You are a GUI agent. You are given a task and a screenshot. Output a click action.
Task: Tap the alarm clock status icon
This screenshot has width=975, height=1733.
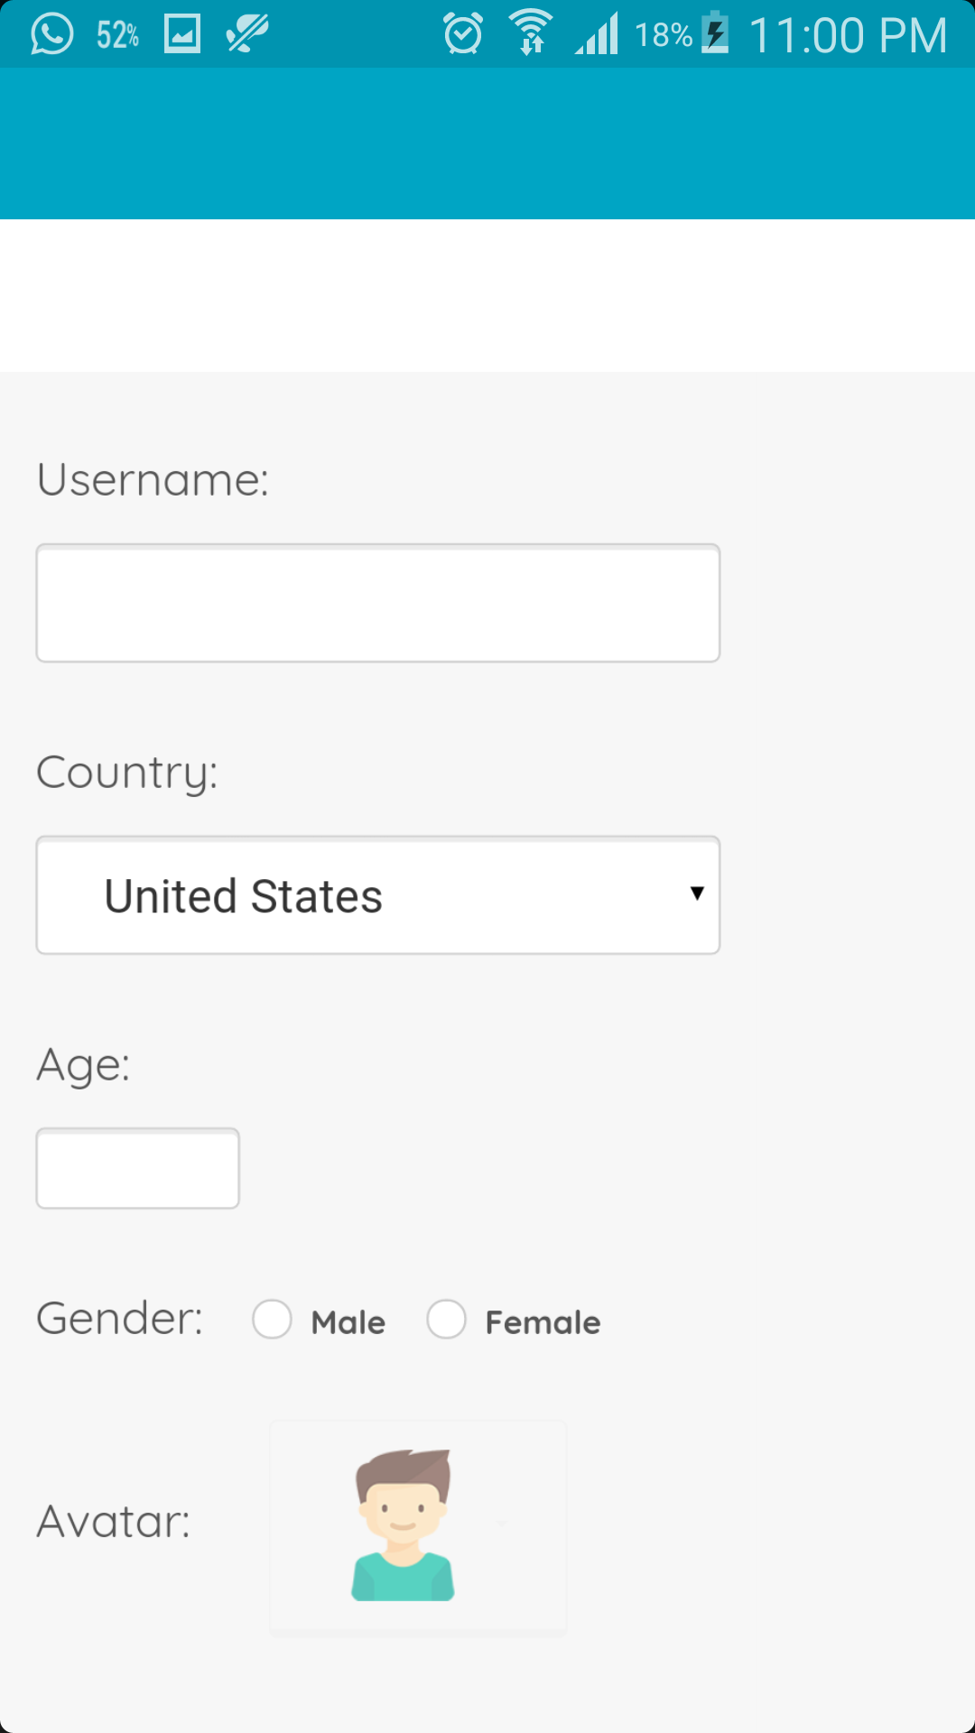(463, 34)
